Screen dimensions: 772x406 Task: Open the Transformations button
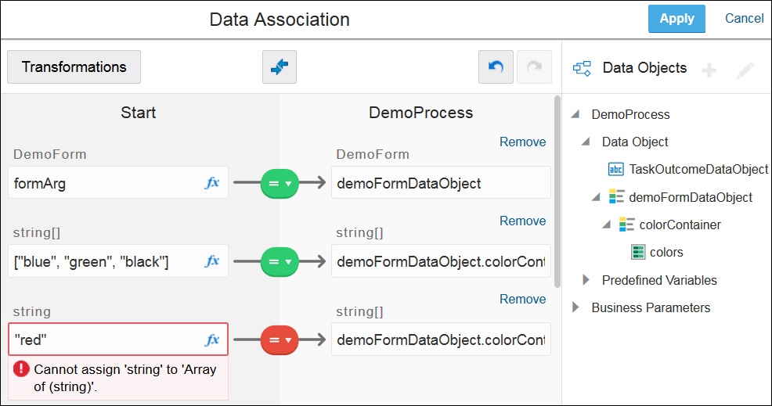[x=74, y=67]
